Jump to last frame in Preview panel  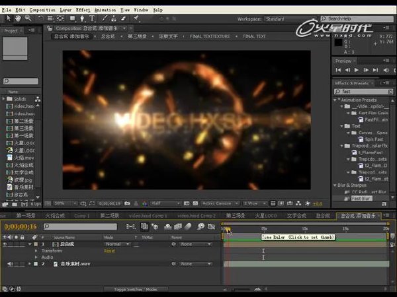tap(375, 70)
